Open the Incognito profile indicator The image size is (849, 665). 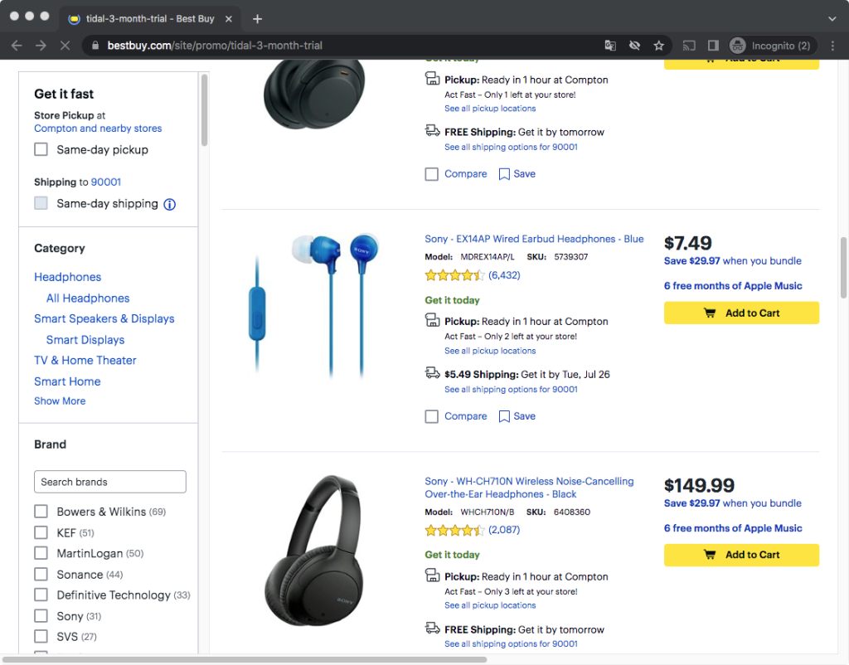[x=771, y=46]
